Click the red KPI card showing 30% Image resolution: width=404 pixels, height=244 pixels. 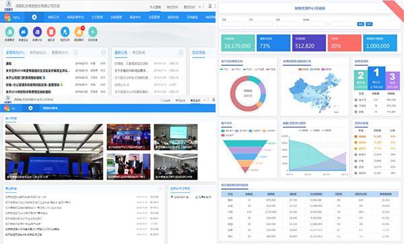pos(345,43)
